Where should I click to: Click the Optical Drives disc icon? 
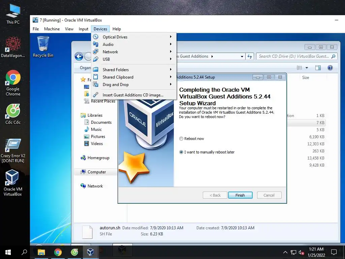95,37
